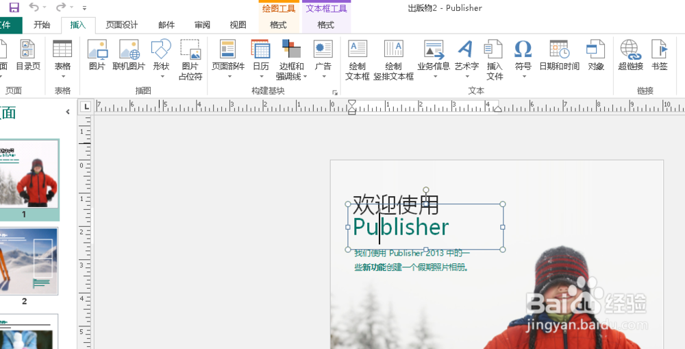Open 页面部件 page parts gallery
Viewport: 685px width, 349px height.
point(228,60)
